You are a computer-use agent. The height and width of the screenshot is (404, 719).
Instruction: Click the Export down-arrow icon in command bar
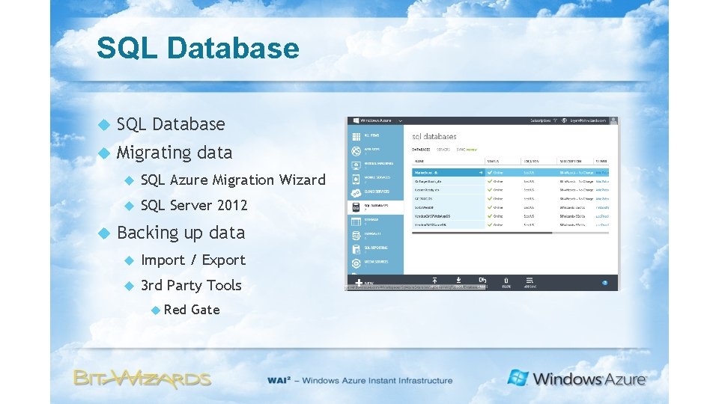tap(458, 281)
